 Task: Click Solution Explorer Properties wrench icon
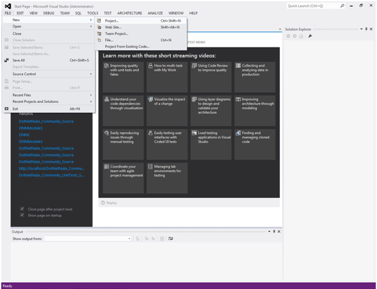point(310,36)
